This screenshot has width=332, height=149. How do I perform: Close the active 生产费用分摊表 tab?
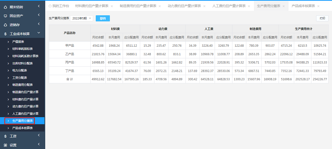click(283, 6)
